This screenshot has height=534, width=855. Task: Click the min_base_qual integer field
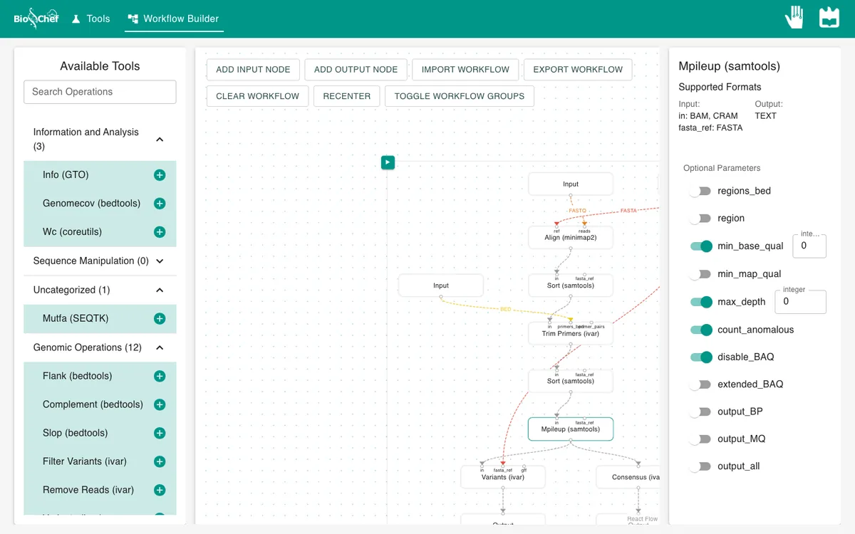coord(809,246)
